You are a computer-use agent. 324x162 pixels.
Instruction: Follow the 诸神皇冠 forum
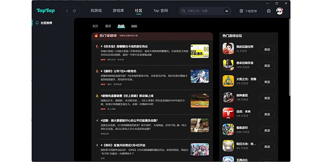coord(267,98)
